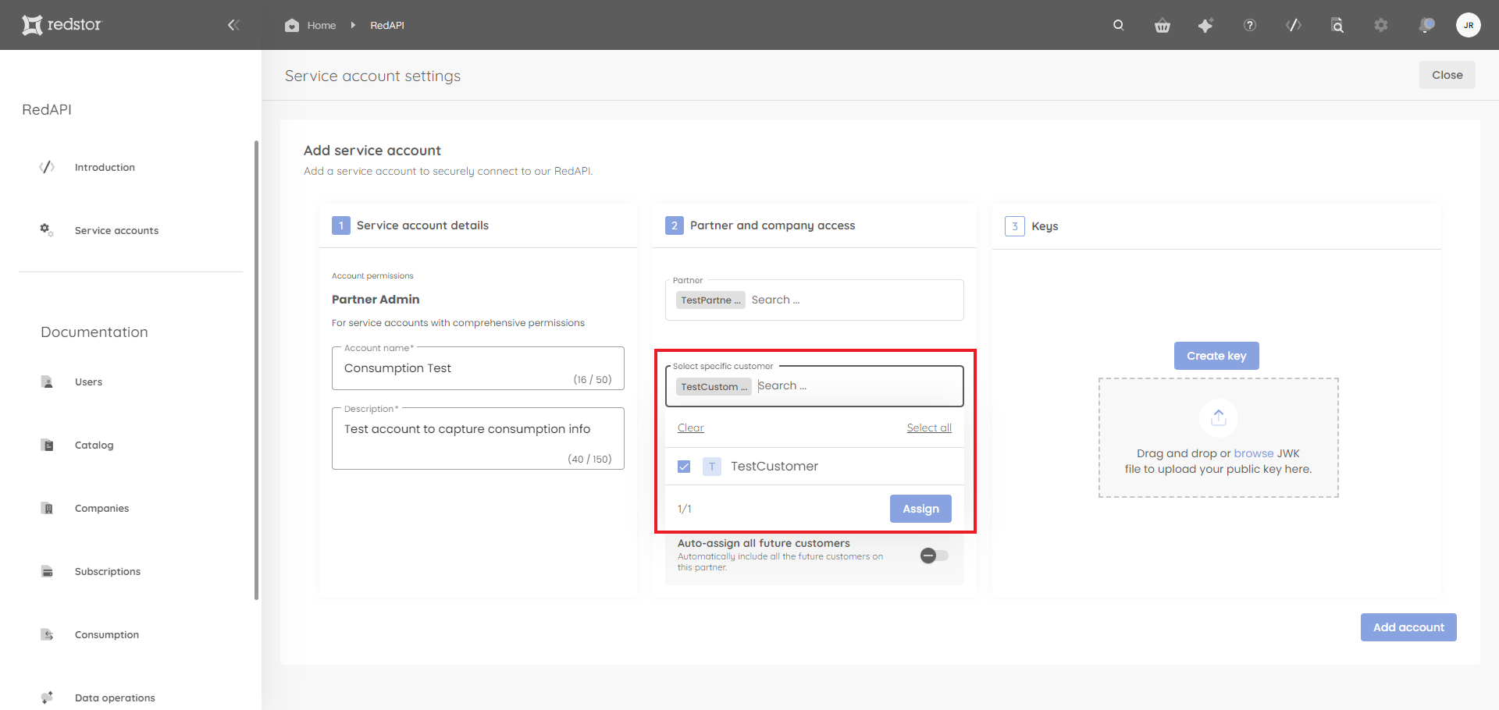This screenshot has height=710, width=1499.
Task: Click the browse link in upload area
Action: click(x=1253, y=453)
